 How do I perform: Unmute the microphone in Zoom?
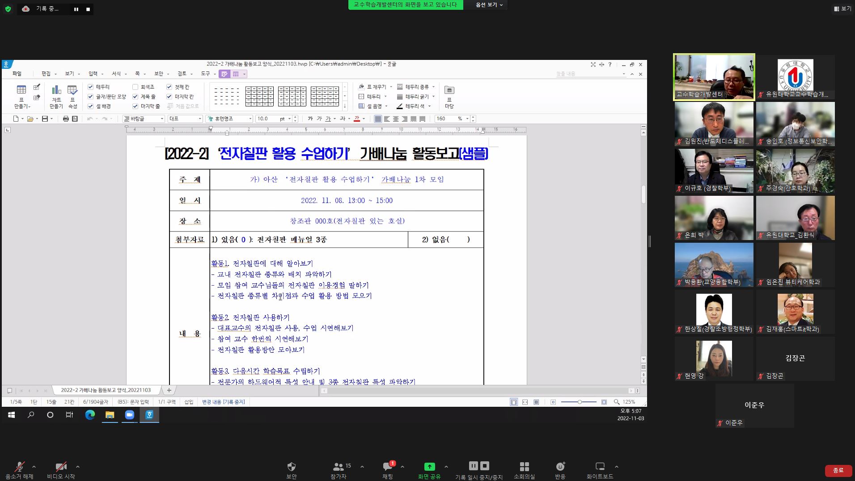pos(19,469)
